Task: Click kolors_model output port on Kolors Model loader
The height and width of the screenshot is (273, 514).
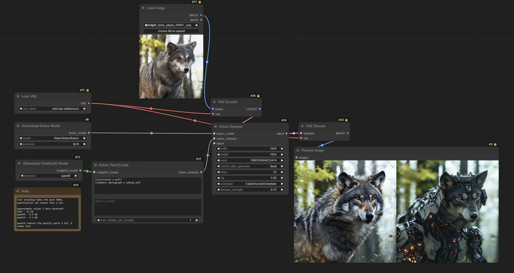Action: (x=89, y=133)
